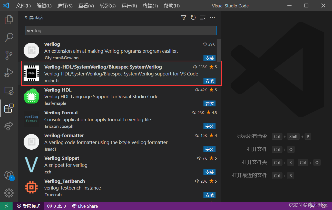Click the verilog extension icon by Gtylcara&Gewinn
Image resolution: width=332 pixels, height=210 pixels.
[31, 50]
